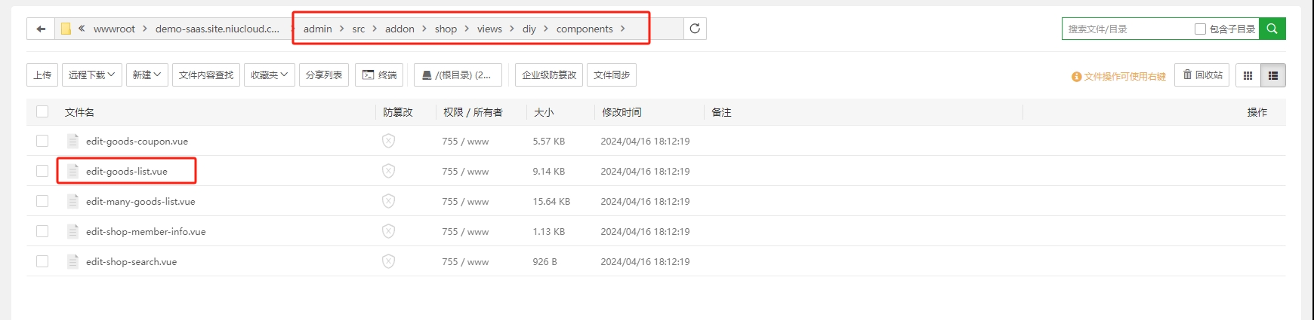Screen dimensions: 1314x320
Task: Click 755 / www permission of edit-goods-list.vue
Action: point(465,171)
